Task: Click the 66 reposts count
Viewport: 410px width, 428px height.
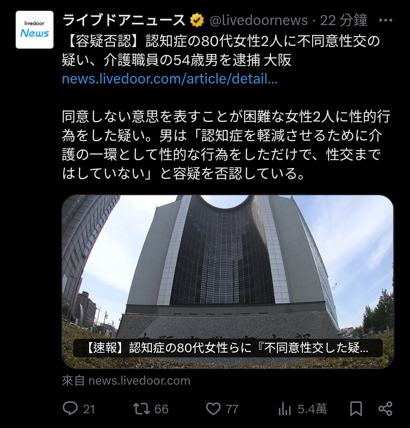Action: click(161, 409)
